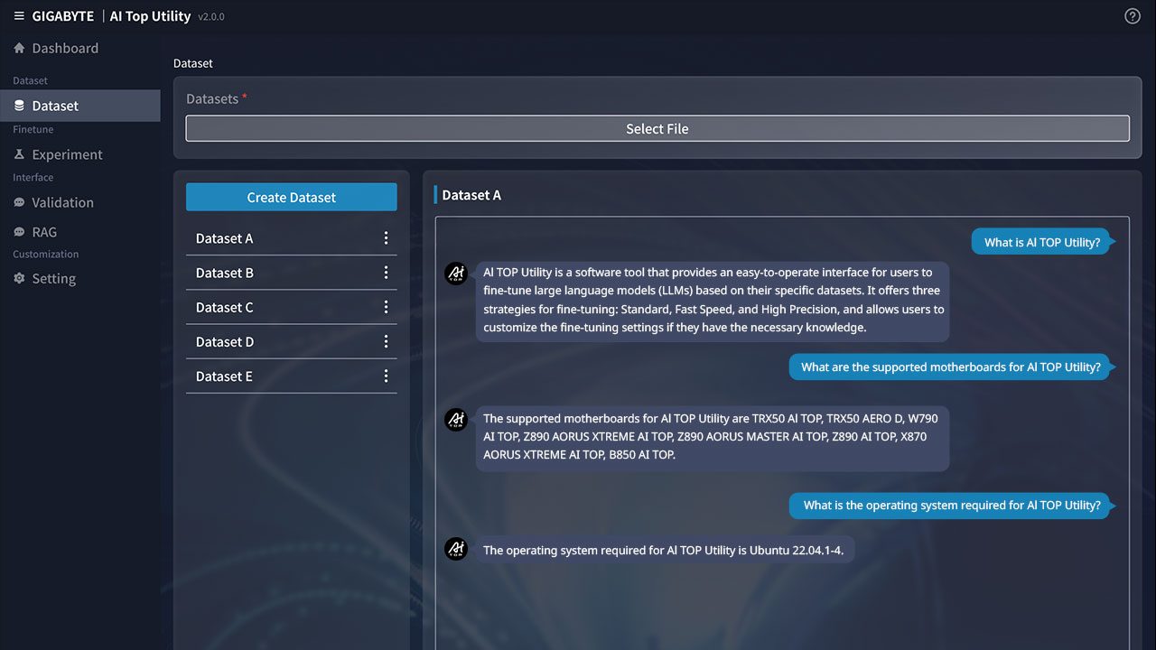Click AI TOP avatar beside Utility description answer
This screenshot has width=1156, height=650.
pyautogui.click(x=457, y=273)
